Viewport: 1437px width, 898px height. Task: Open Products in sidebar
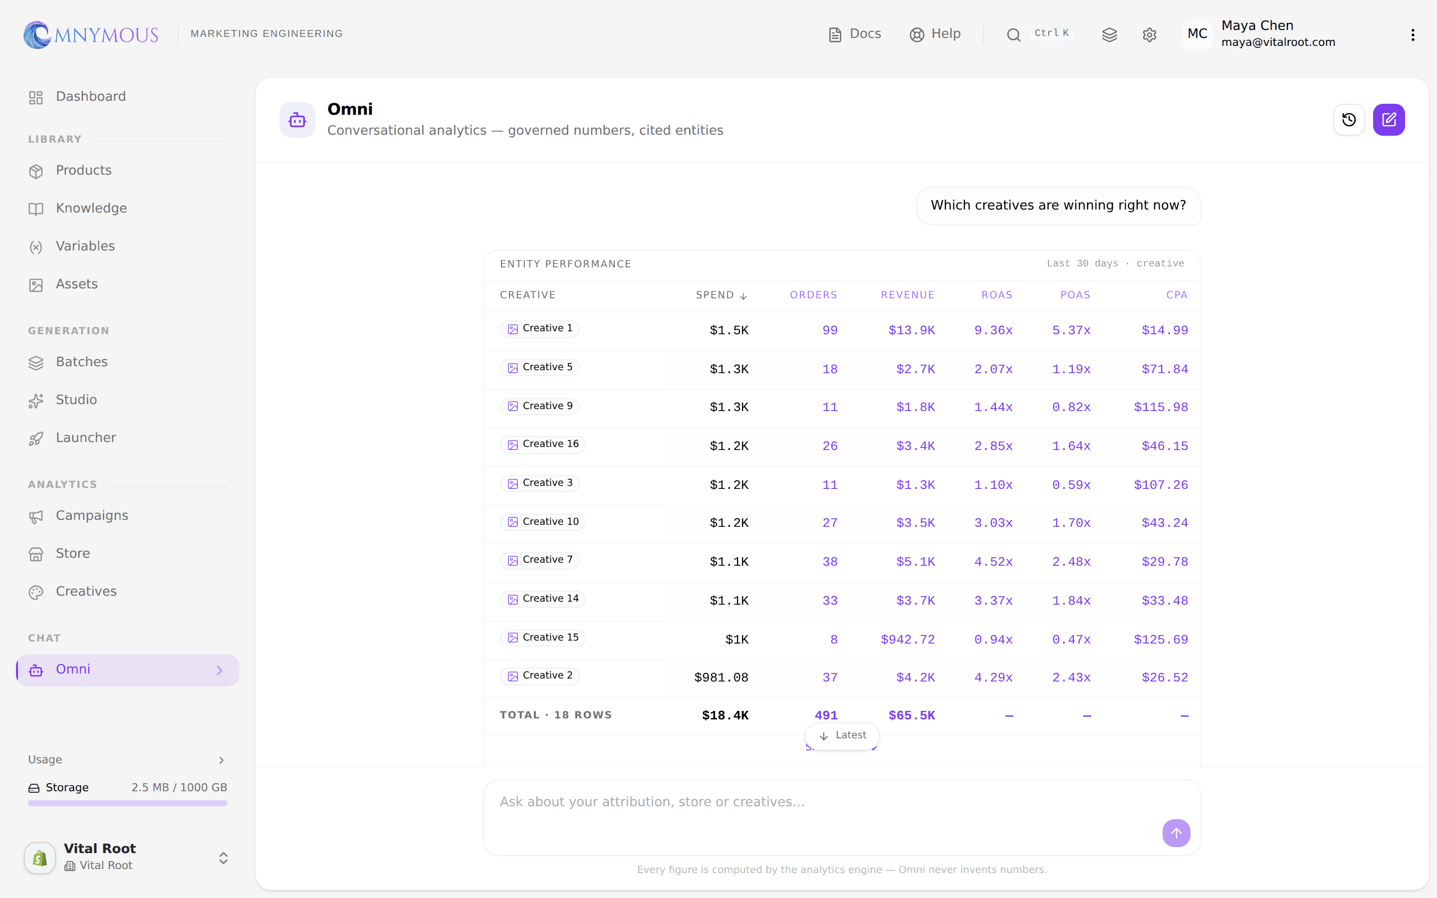tap(127, 171)
